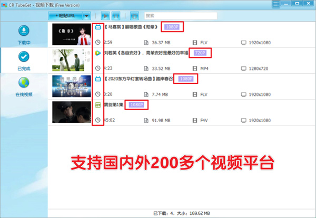Viewport: 316px width, 218px height.
Task: Click the 粘贴URL paste button
Action: pos(65,16)
